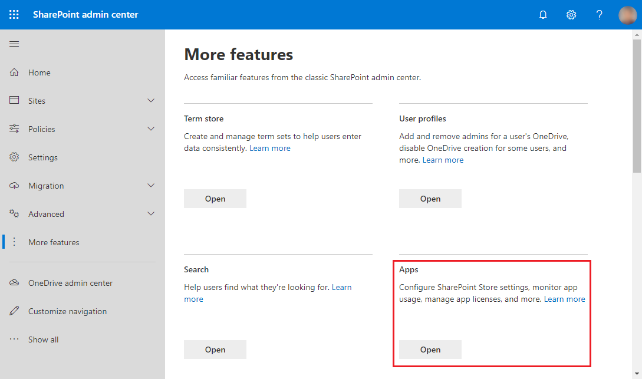This screenshot has height=379, width=642.
Task: Select Policies in the sidebar
Action: pos(42,129)
